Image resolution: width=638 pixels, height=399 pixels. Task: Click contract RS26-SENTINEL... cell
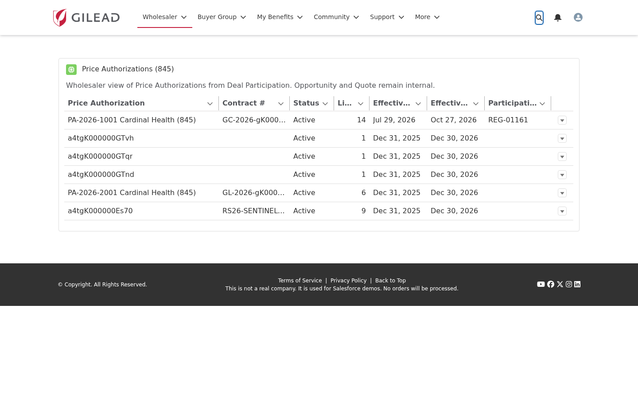tap(253, 211)
